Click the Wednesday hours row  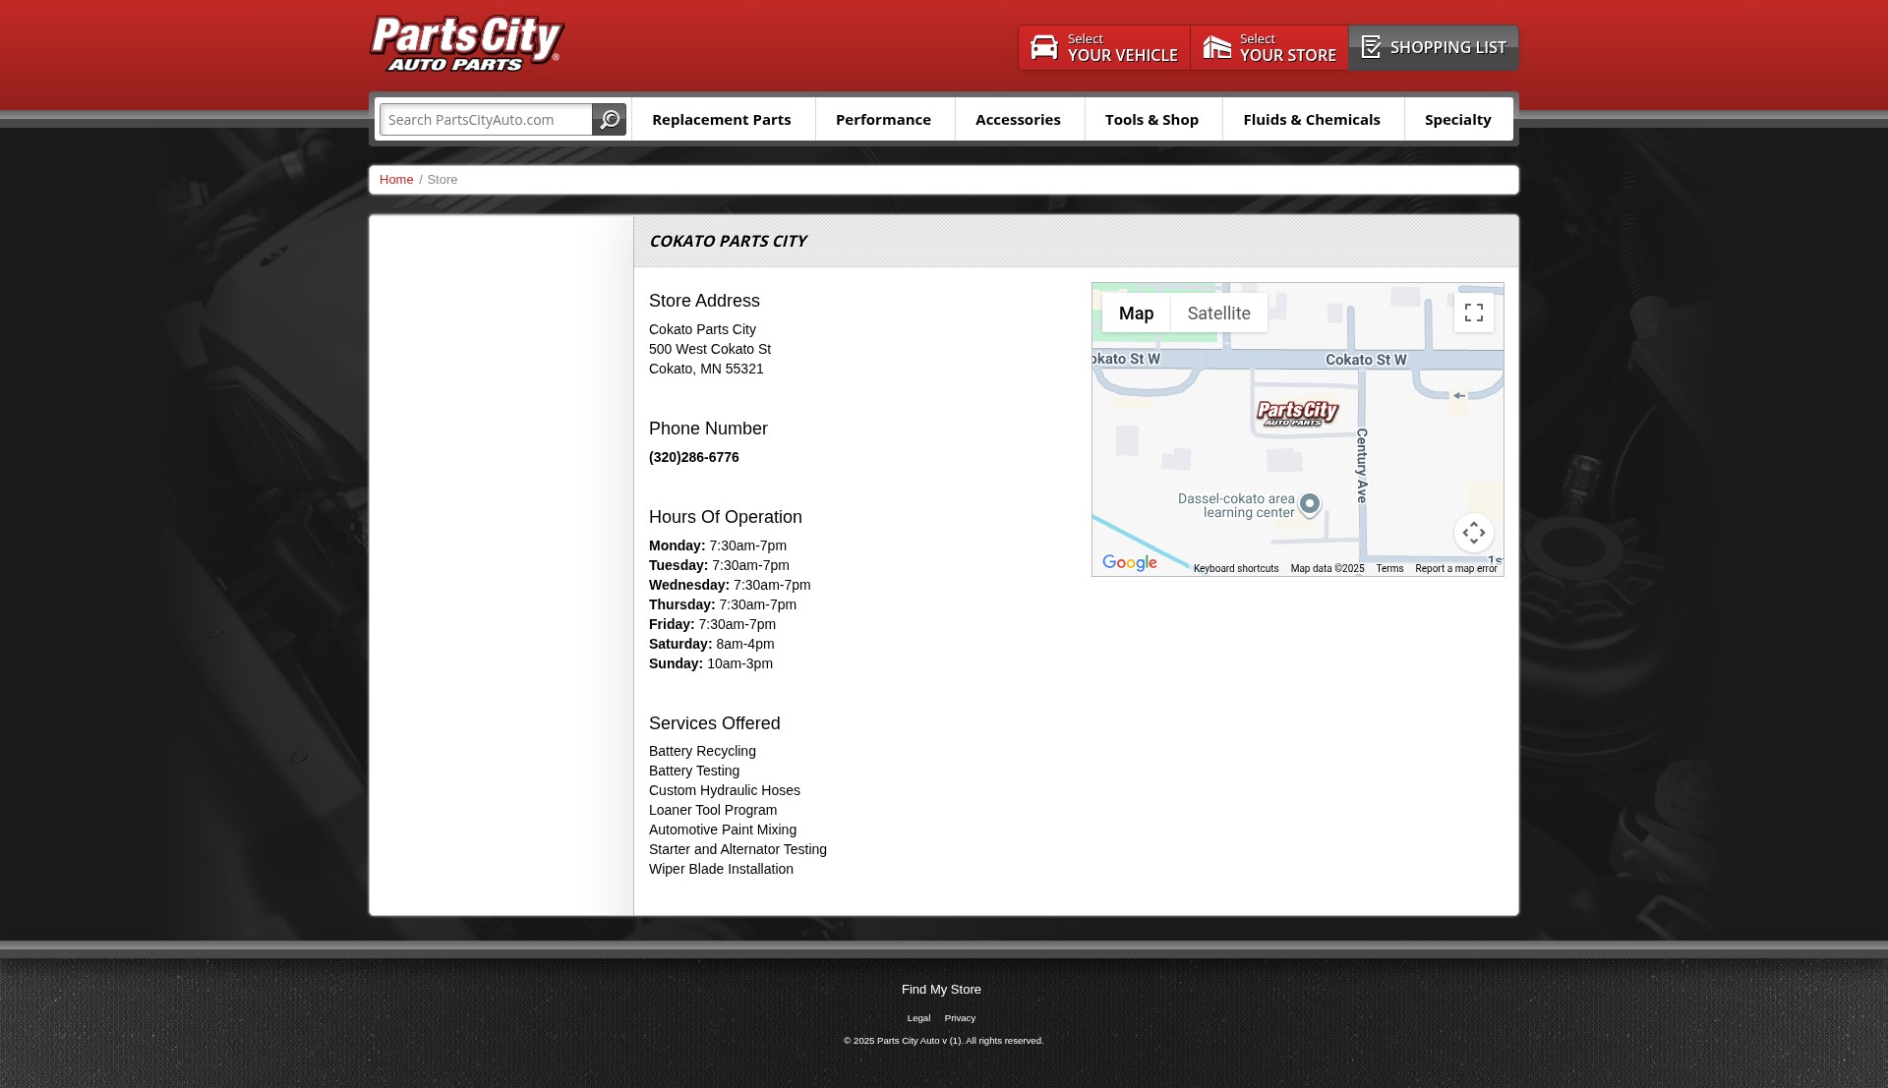tap(730, 586)
